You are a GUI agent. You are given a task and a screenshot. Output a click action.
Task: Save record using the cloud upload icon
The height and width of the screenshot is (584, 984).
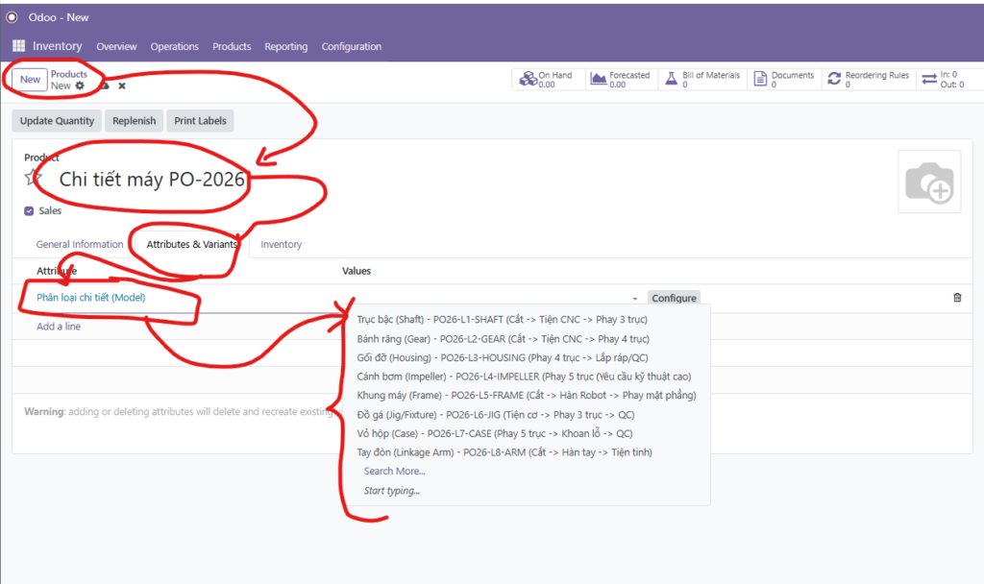tap(105, 85)
